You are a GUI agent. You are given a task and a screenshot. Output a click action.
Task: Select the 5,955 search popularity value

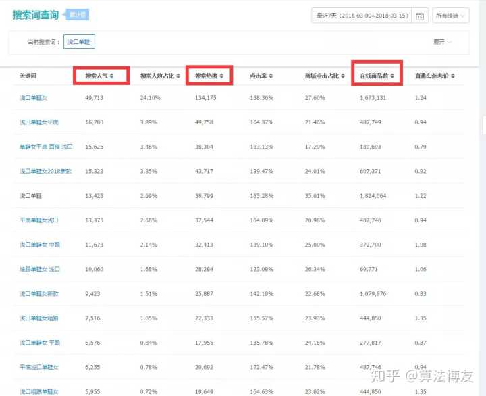click(x=92, y=392)
